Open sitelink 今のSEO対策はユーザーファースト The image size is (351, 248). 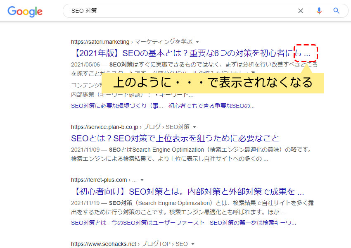pos(158,223)
